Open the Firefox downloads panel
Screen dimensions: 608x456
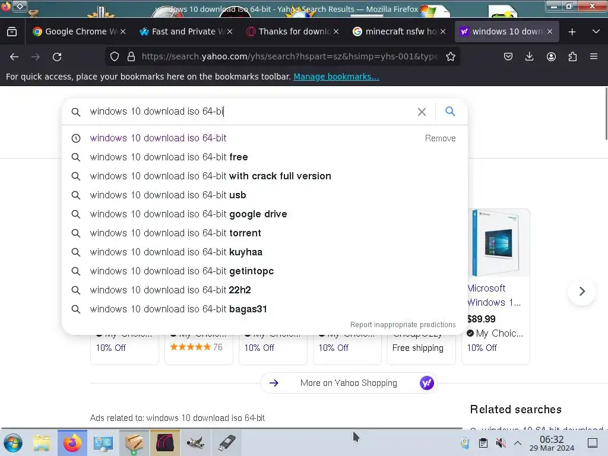pyautogui.click(x=529, y=56)
